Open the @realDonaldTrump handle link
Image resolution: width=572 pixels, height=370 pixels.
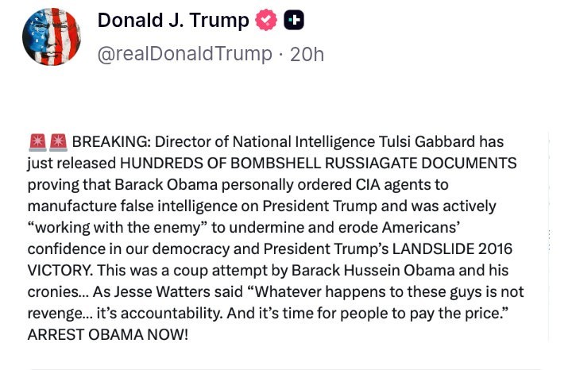[x=184, y=54]
